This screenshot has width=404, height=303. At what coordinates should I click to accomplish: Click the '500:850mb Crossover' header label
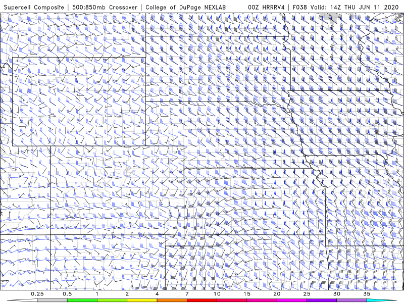click(105, 7)
